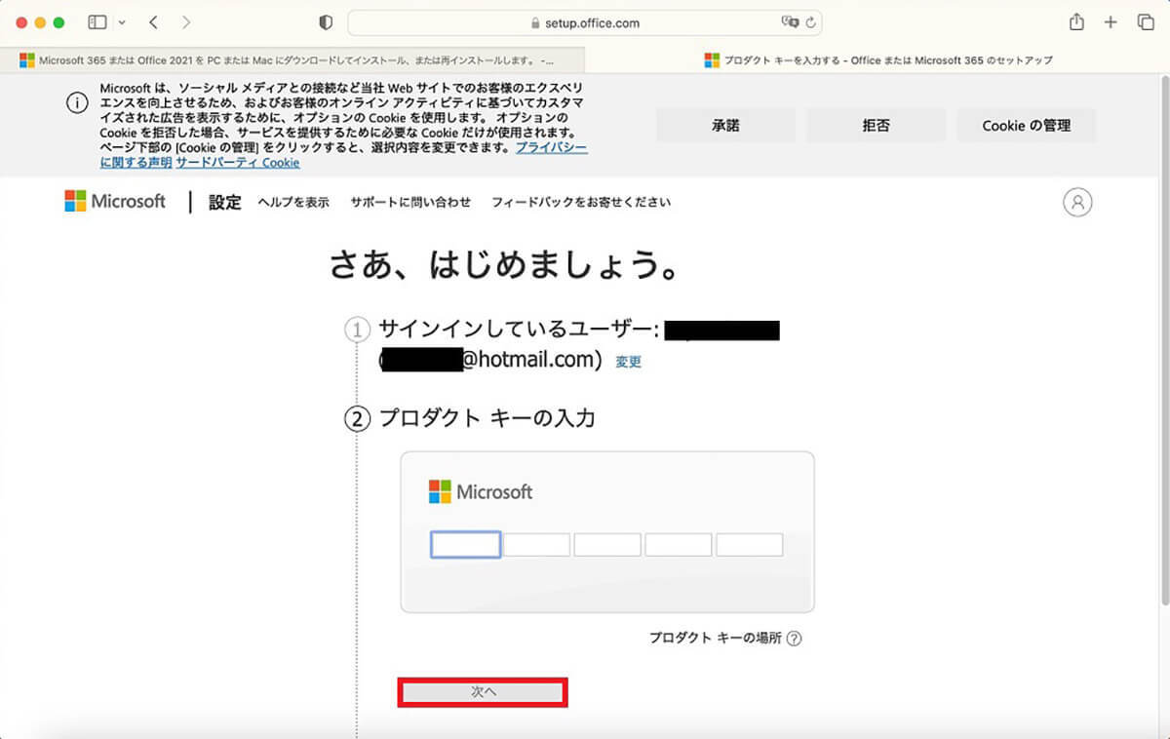Accept cookies with 承諾 button

click(x=726, y=125)
